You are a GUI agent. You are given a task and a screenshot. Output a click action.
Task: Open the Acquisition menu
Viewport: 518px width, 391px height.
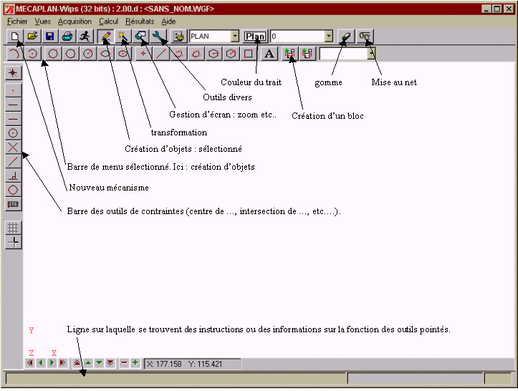pos(75,21)
